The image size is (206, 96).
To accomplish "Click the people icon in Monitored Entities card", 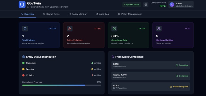I will coord(159,29).
